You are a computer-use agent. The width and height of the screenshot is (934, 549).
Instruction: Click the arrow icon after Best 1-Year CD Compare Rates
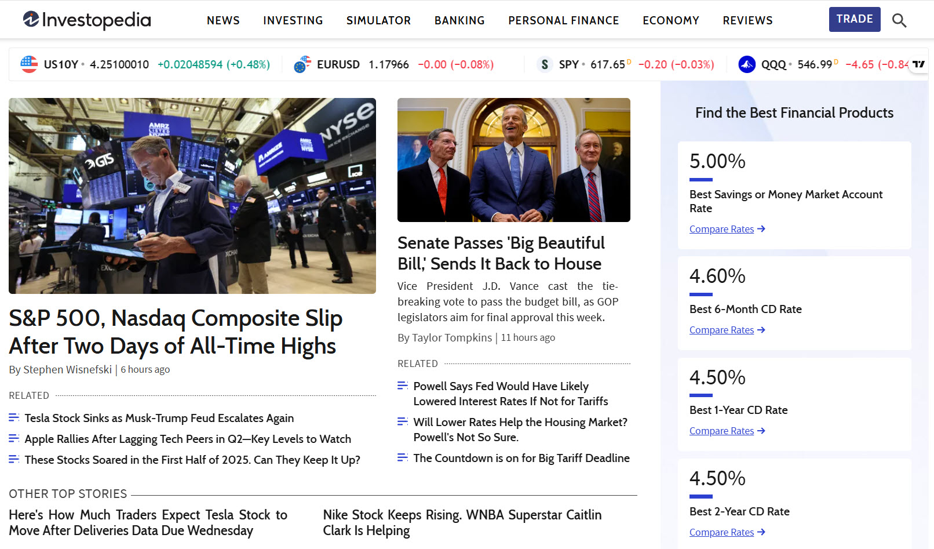761,431
